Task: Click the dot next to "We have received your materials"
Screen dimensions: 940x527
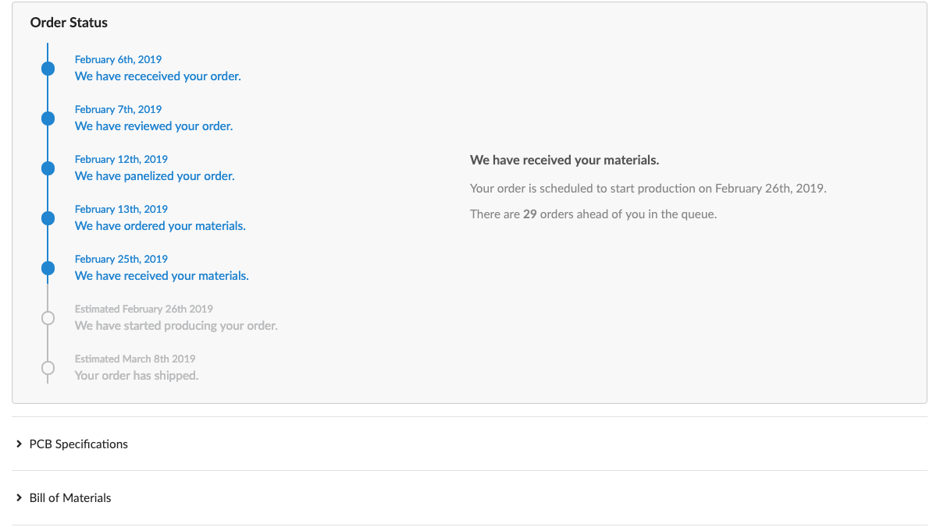Action: (x=48, y=267)
